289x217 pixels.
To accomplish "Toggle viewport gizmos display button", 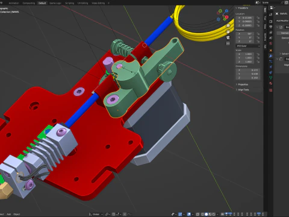I will click(x=180, y=214).
